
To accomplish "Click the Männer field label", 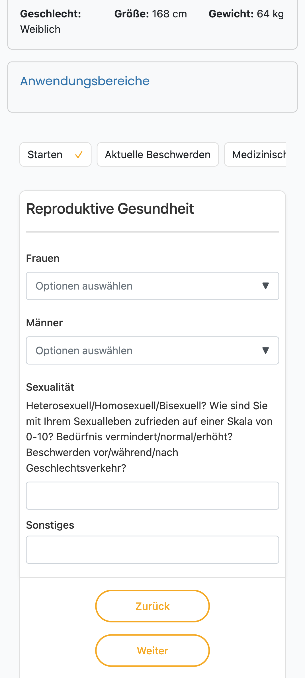I will [44, 323].
